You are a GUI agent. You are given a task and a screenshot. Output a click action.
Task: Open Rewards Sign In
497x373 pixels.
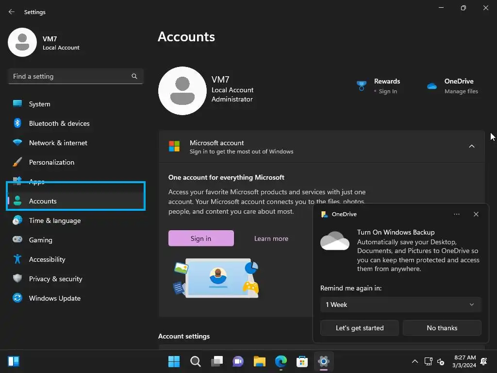pyautogui.click(x=388, y=91)
